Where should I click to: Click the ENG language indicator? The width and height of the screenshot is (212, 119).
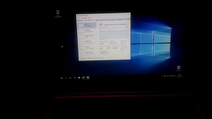(x=174, y=76)
